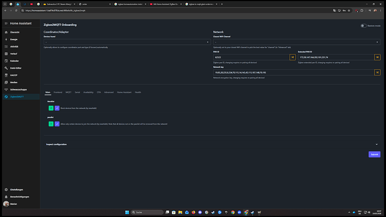Open the Devices found dropdown
Screen dimensions: 386x217
127,42
